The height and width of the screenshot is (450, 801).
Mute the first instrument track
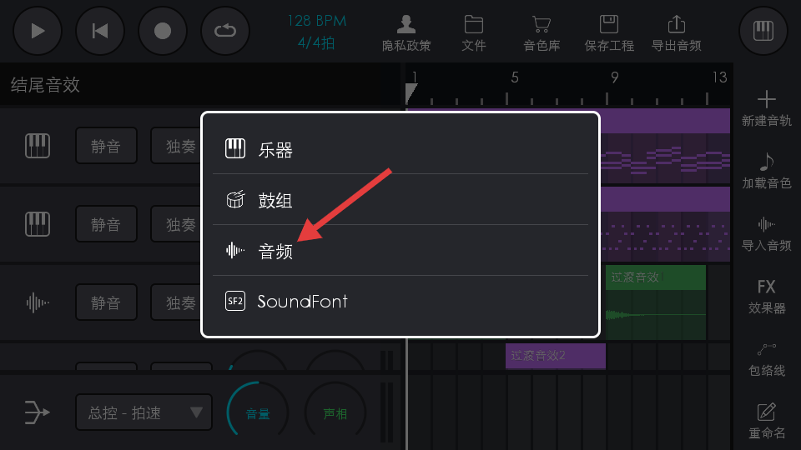click(106, 146)
